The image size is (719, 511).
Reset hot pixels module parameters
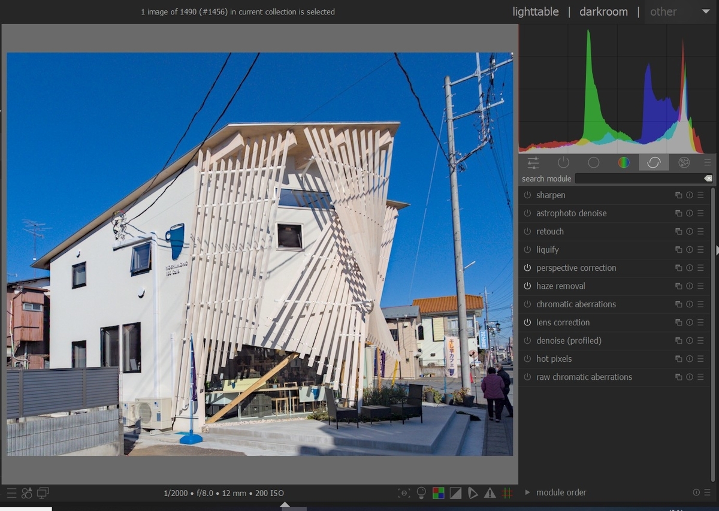690,359
